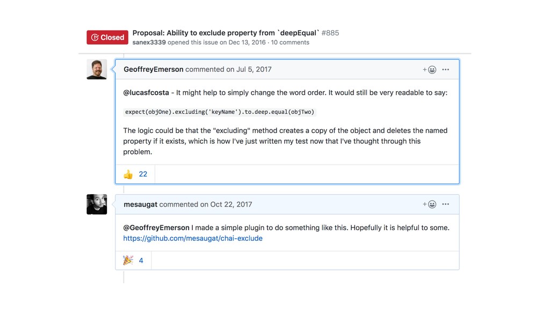This screenshot has height=309, width=550.
Task: Add reaction to GeoffreyEmerson's comment
Action: tap(429, 70)
